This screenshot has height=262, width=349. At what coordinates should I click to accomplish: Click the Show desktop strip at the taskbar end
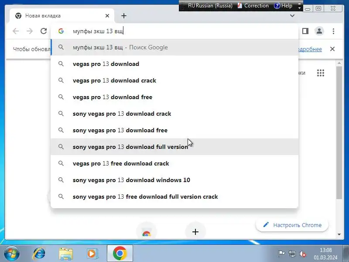pos(346,253)
